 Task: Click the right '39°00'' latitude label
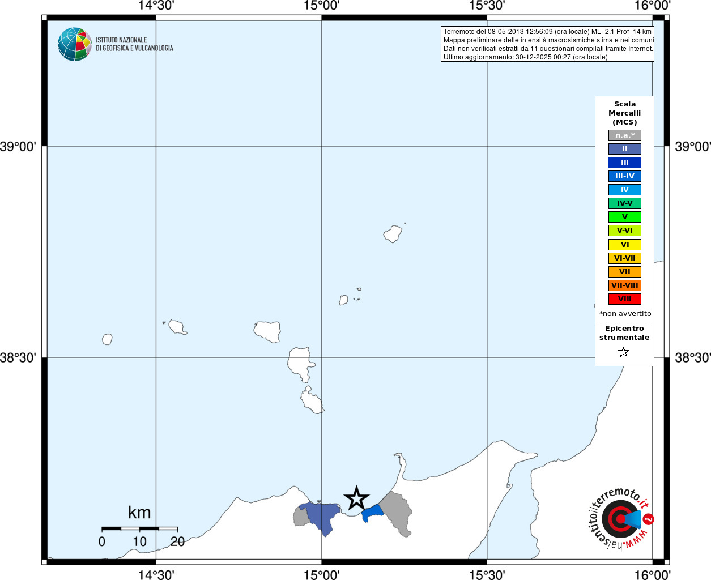692,147
